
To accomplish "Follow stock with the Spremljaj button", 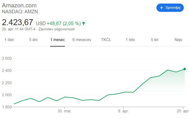I will pos(170,8).
